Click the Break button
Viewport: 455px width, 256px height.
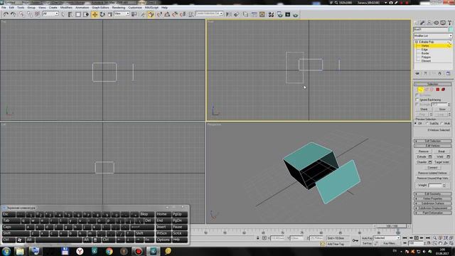(x=441, y=151)
